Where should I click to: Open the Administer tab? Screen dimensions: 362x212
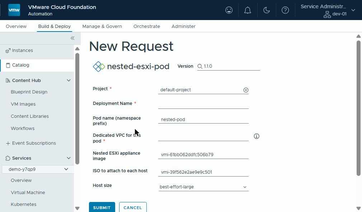[x=184, y=26]
